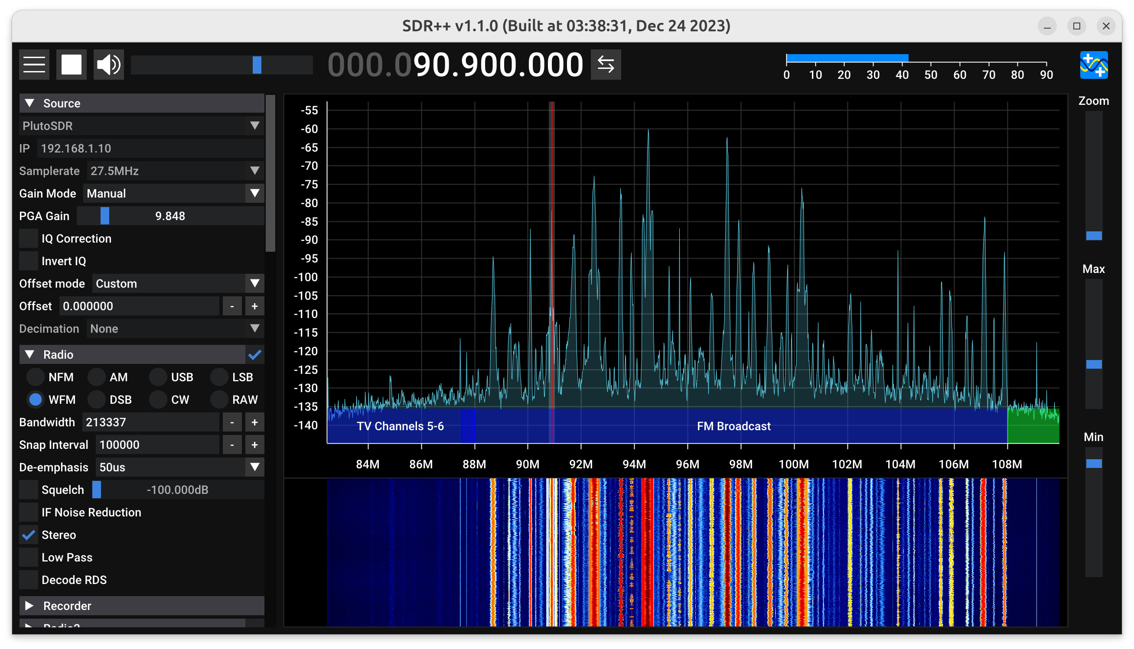Toggle the Radio module enable checkmark
The image size is (1134, 649).
[254, 355]
